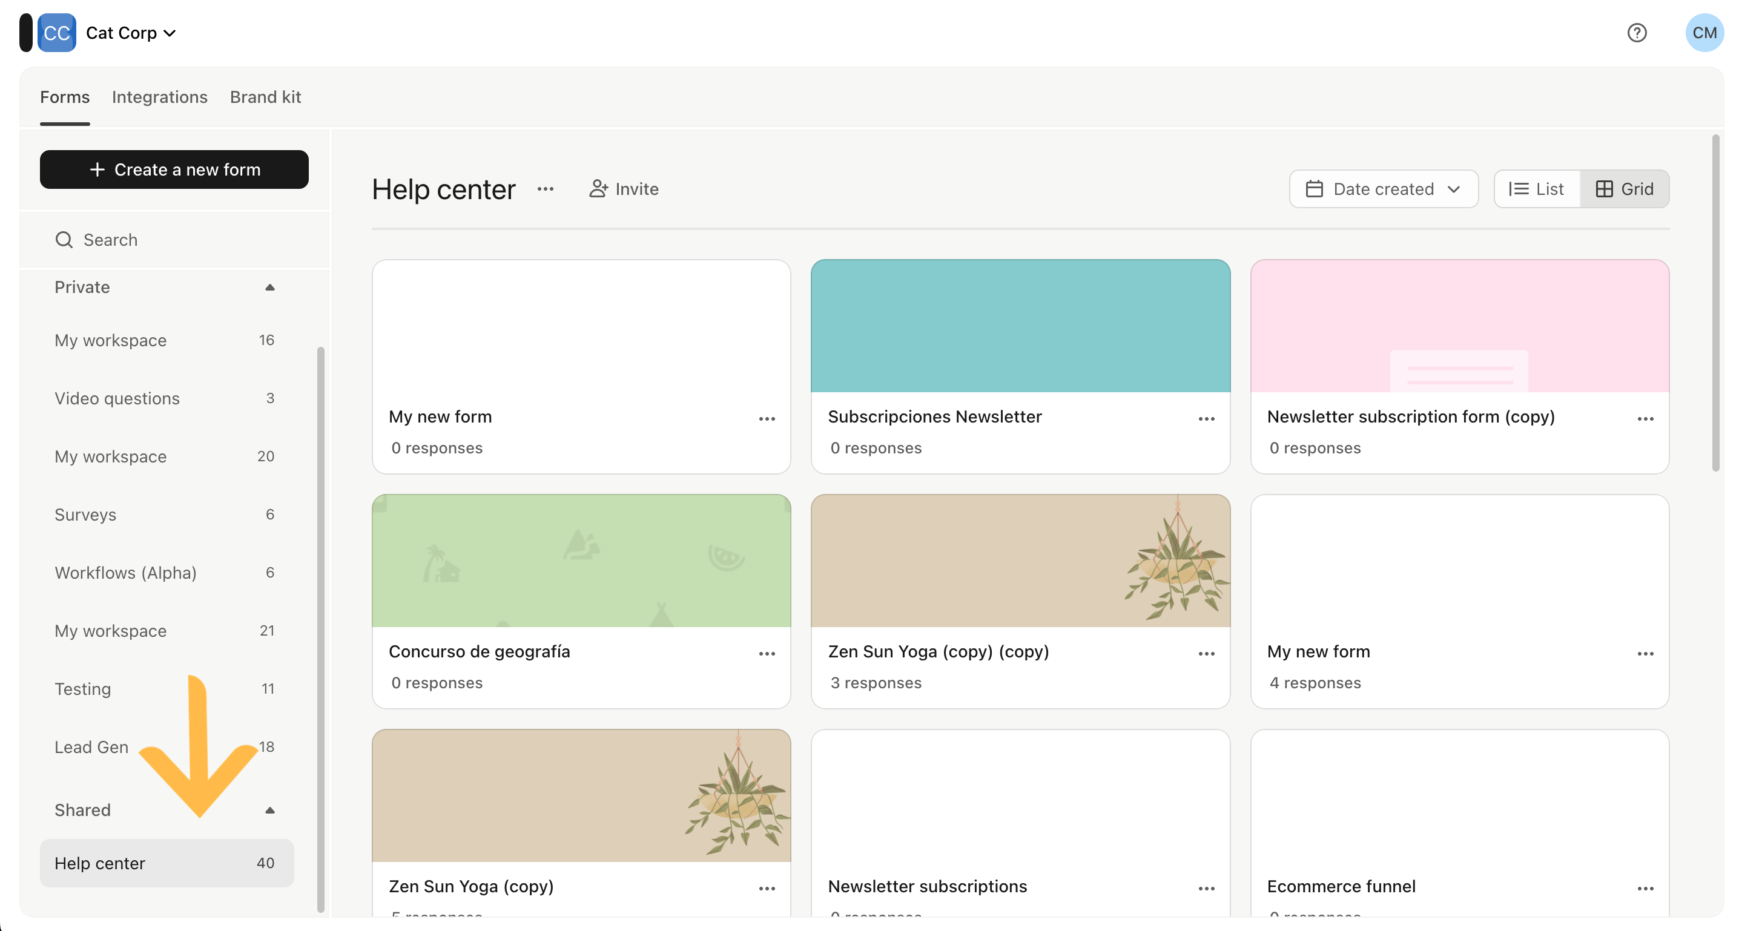Open the Surveys workspace
Viewport: 1739px width, 931px height.
pos(166,515)
